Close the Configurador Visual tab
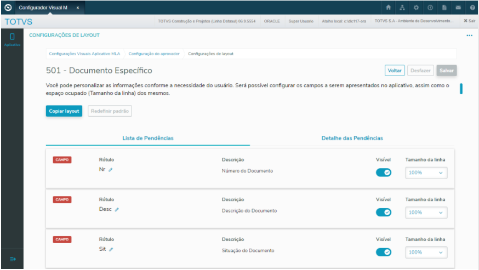479x270 pixels. point(78,8)
